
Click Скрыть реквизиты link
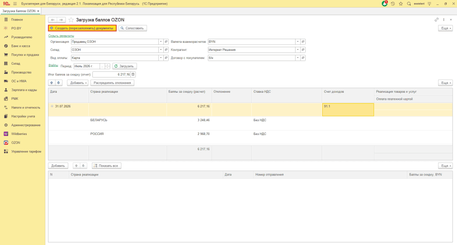coord(61,36)
